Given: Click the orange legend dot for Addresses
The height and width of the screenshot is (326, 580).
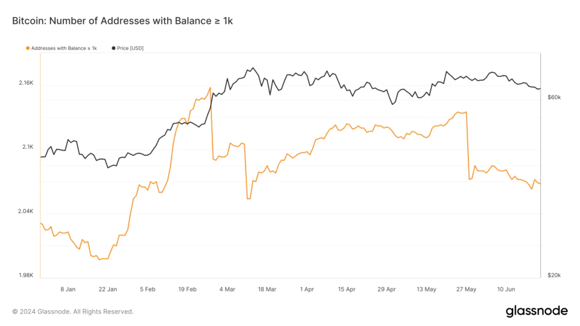Looking at the screenshot, I should pyautogui.click(x=28, y=48).
